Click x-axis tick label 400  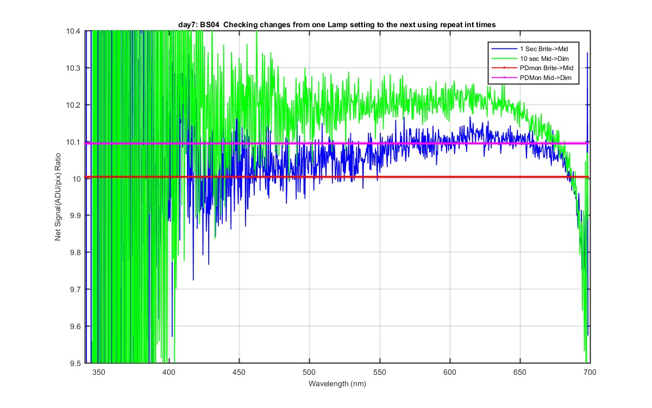click(x=169, y=372)
